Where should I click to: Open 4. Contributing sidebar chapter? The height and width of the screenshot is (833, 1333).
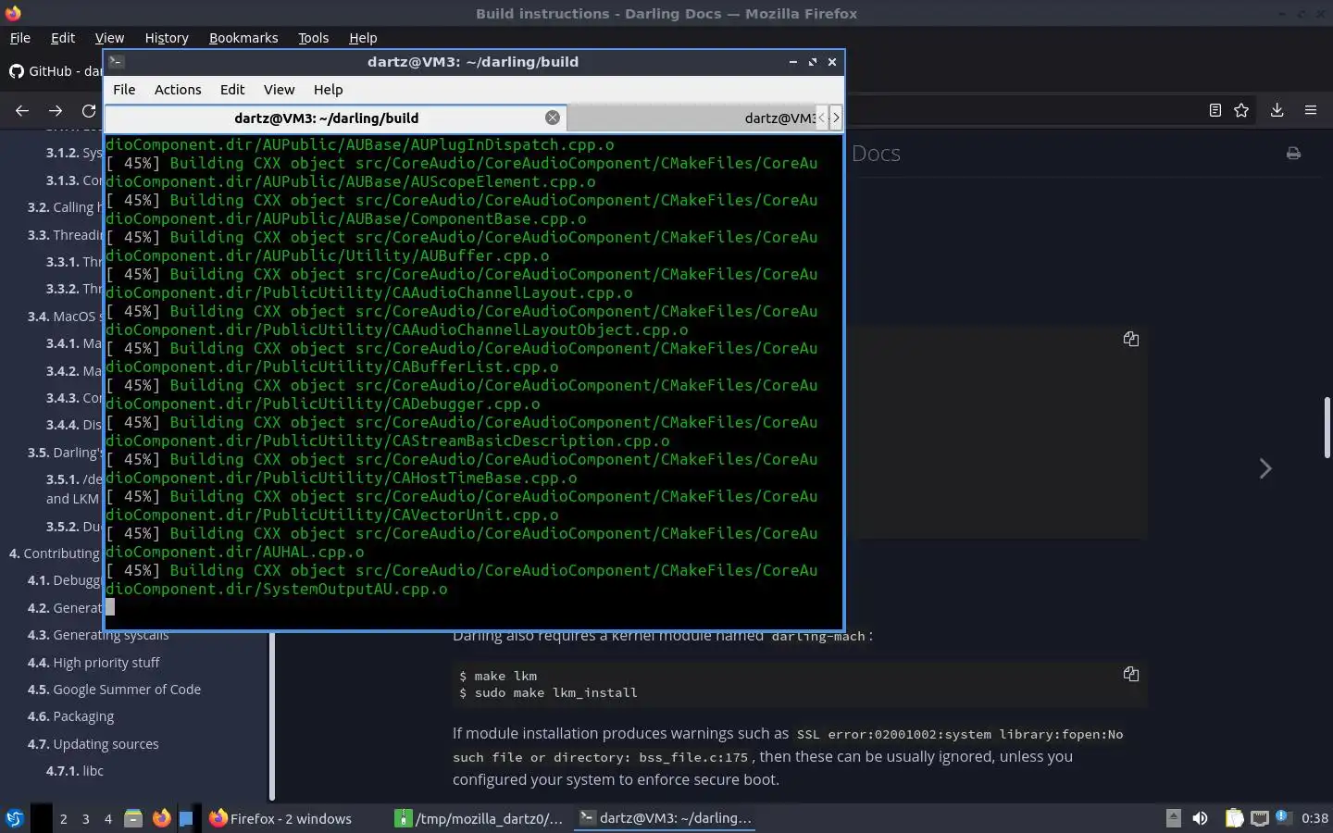[x=55, y=553]
